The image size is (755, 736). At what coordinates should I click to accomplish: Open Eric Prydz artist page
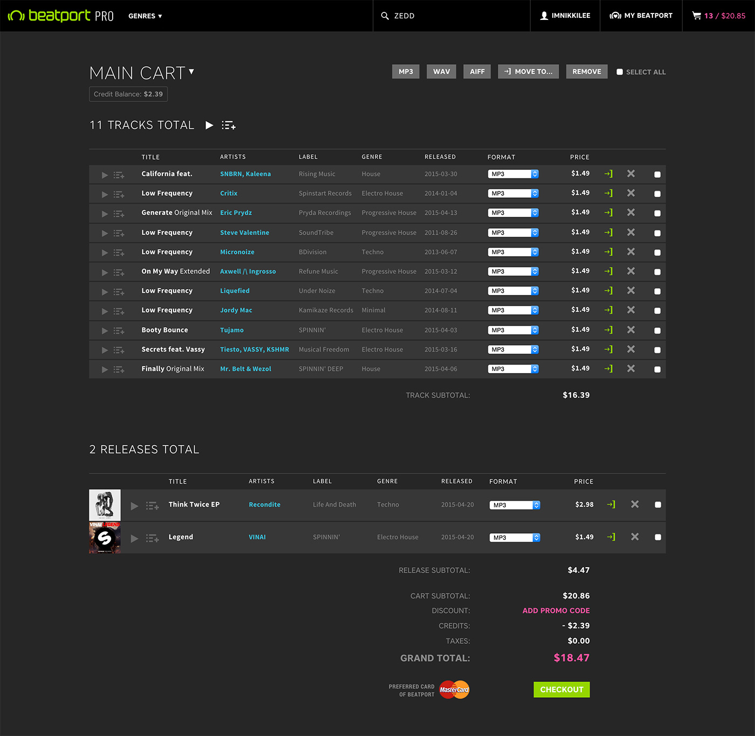pyautogui.click(x=236, y=213)
